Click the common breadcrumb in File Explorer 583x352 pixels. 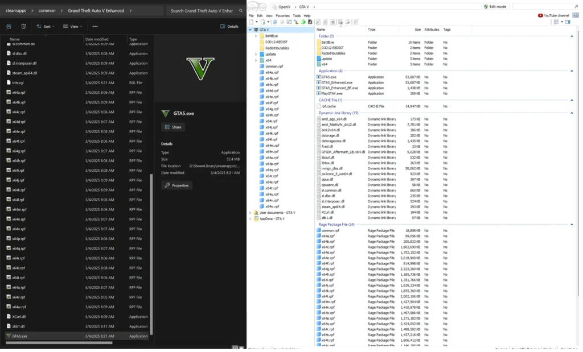coord(47,11)
